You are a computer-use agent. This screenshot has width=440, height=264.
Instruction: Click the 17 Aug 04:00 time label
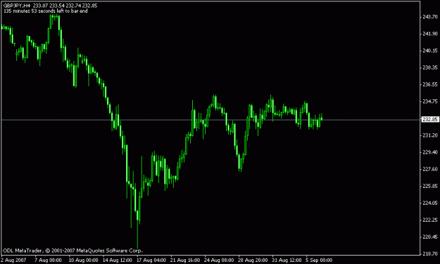click(x=151, y=260)
